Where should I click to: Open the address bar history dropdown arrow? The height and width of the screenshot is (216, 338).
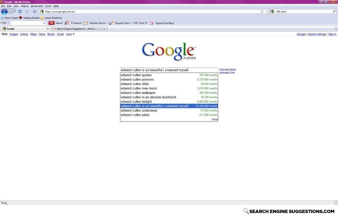(266, 12)
